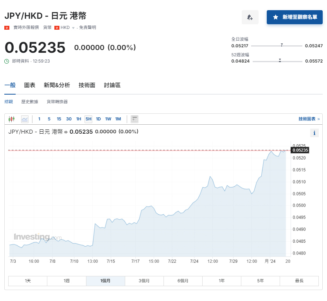Image resolution: width=327 pixels, height=301 pixels.
Task: Click the clock icon beside 即時資料
Action: tap(6, 61)
